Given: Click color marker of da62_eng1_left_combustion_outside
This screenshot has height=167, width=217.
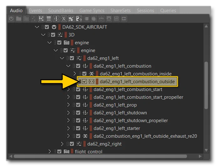Looking at the screenshot, I should click(x=97, y=82).
